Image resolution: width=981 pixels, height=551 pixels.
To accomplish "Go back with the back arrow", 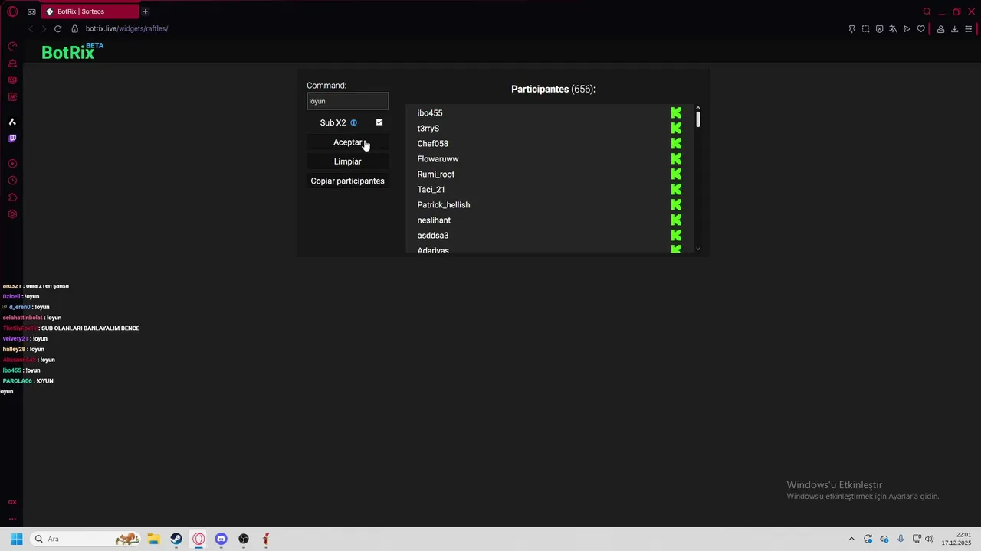I will tap(31, 28).
